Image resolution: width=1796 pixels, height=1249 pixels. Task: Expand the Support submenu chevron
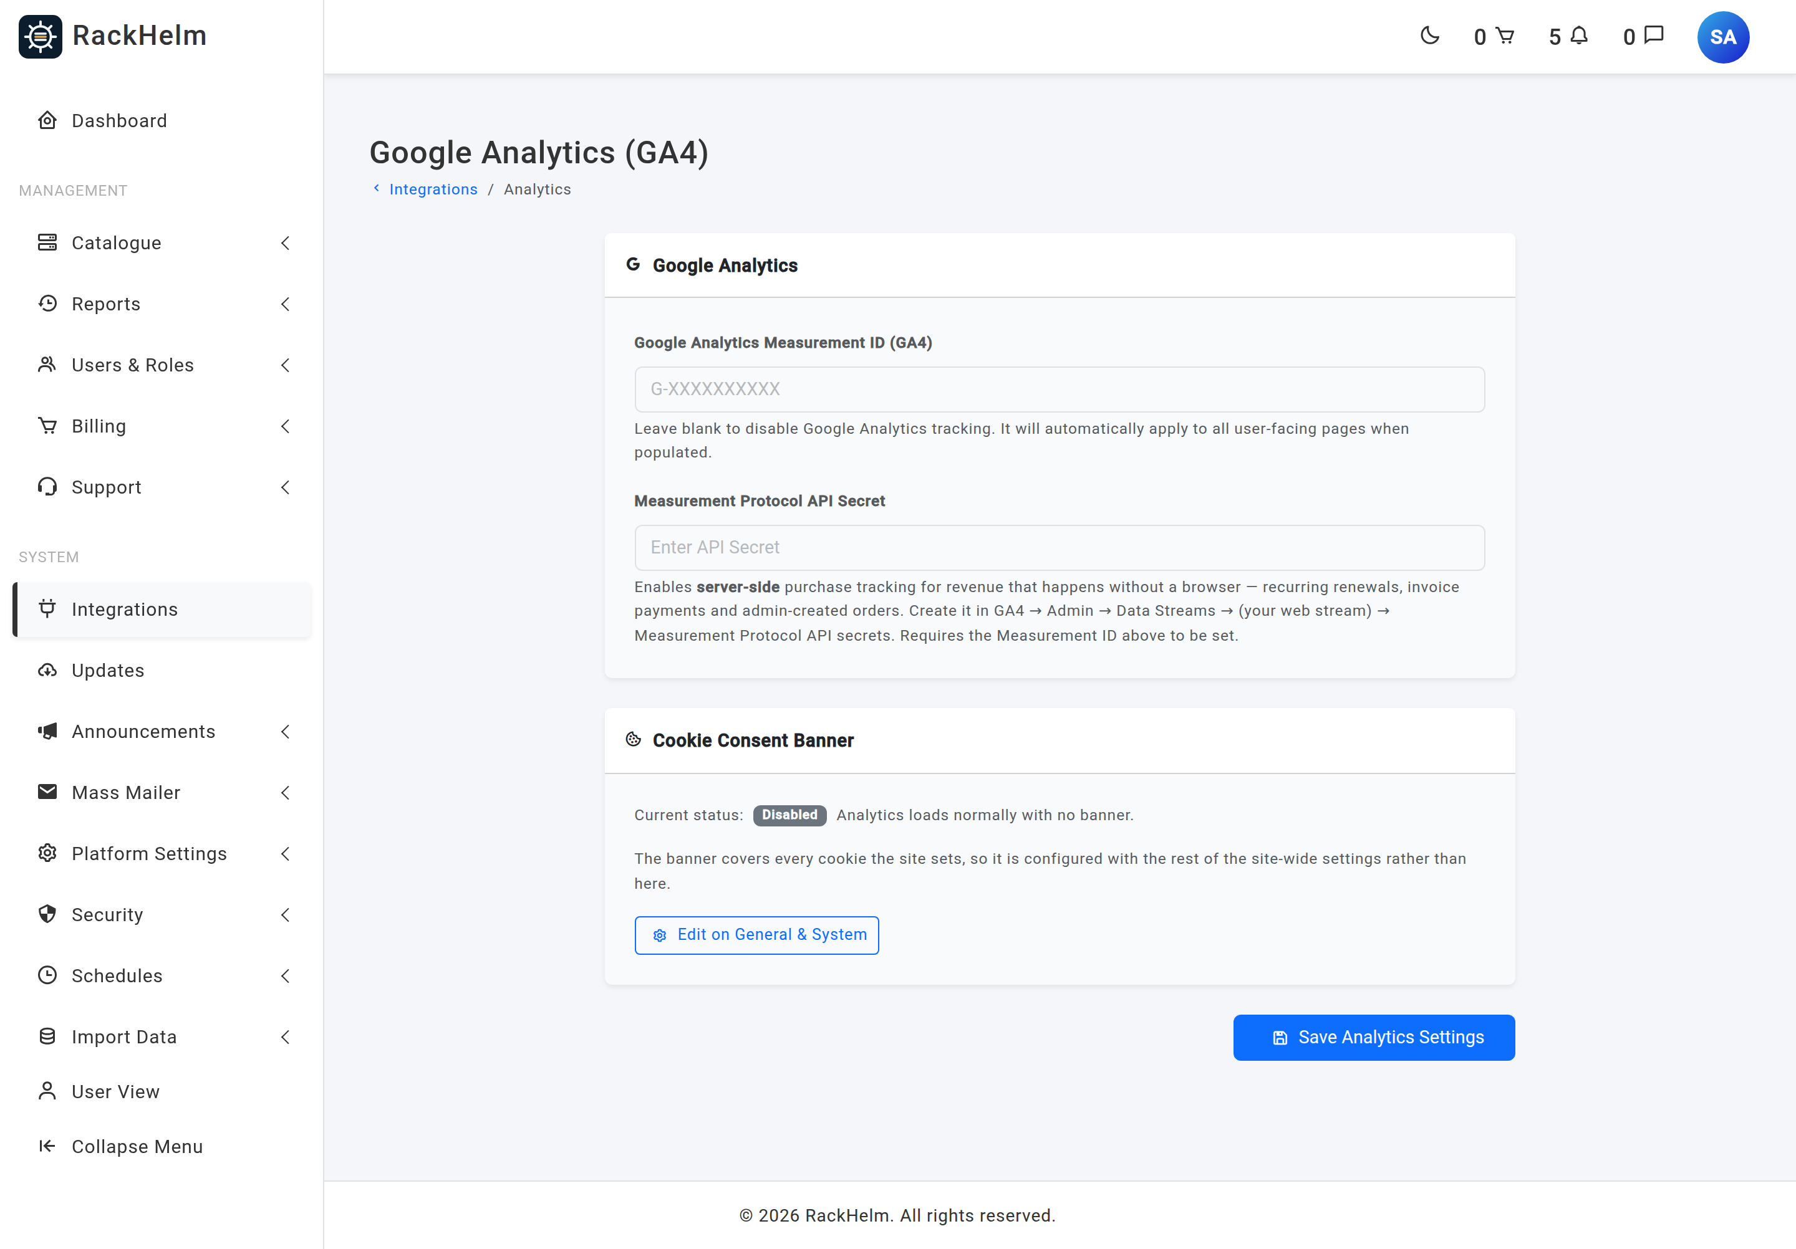click(286, 487)
